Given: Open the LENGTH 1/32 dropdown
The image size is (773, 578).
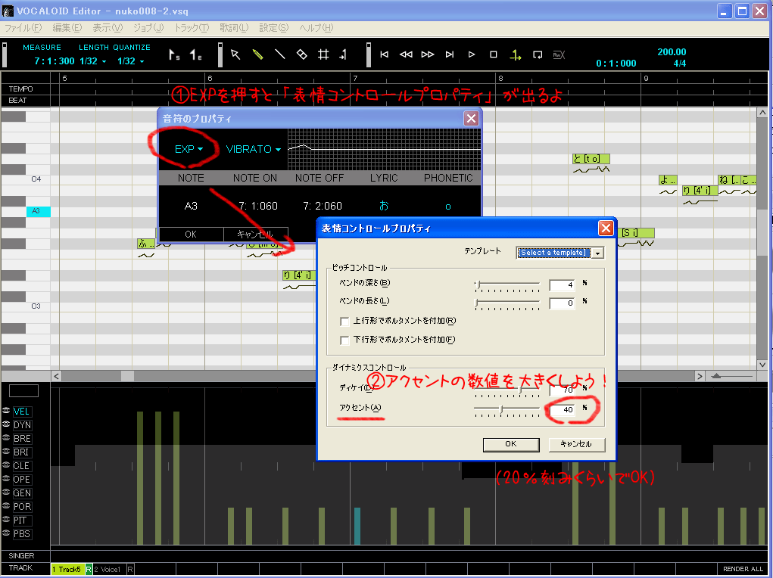Looking at the screenshot, I should point(92,61).
